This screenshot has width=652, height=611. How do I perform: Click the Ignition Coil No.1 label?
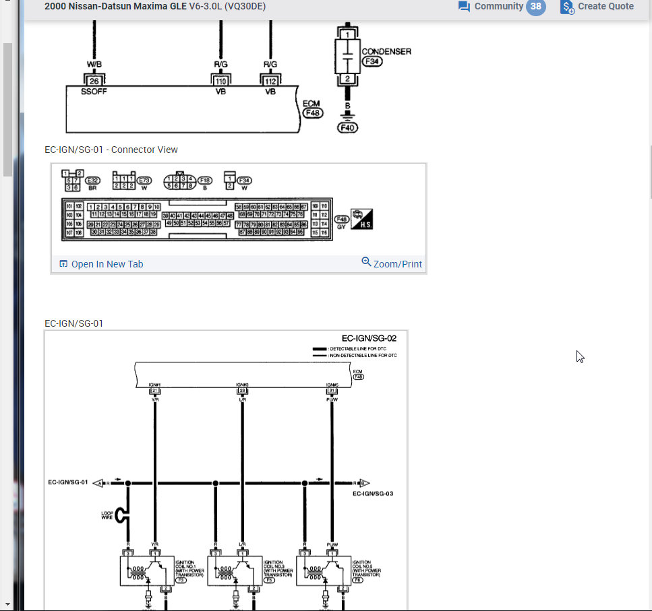[x=189, y=570]
